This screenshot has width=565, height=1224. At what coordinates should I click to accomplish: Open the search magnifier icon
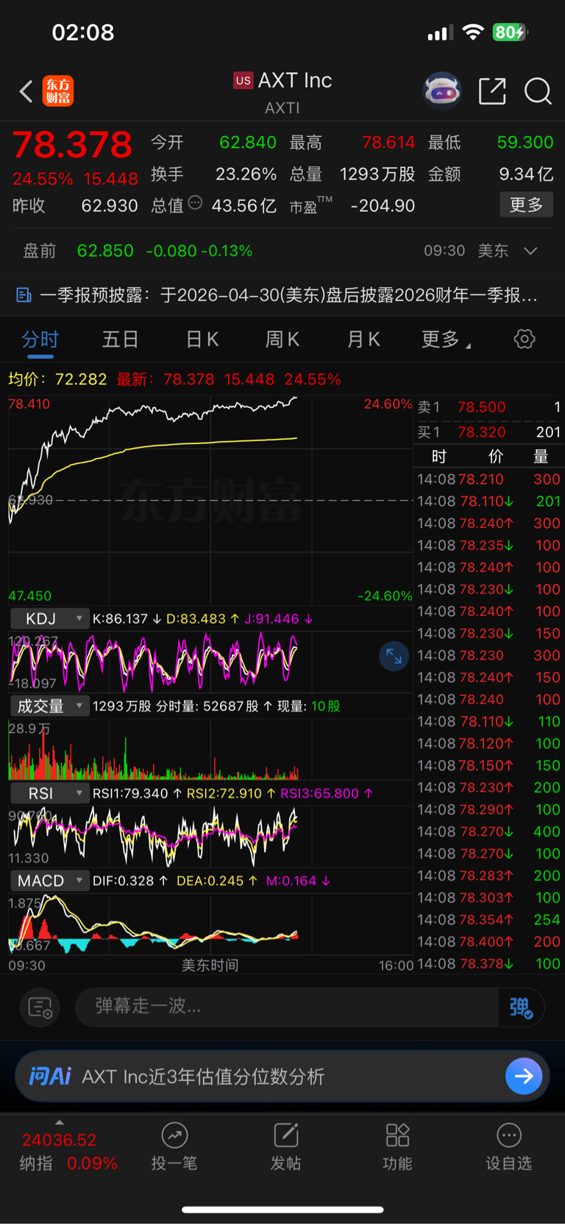(x=538, y=91)
